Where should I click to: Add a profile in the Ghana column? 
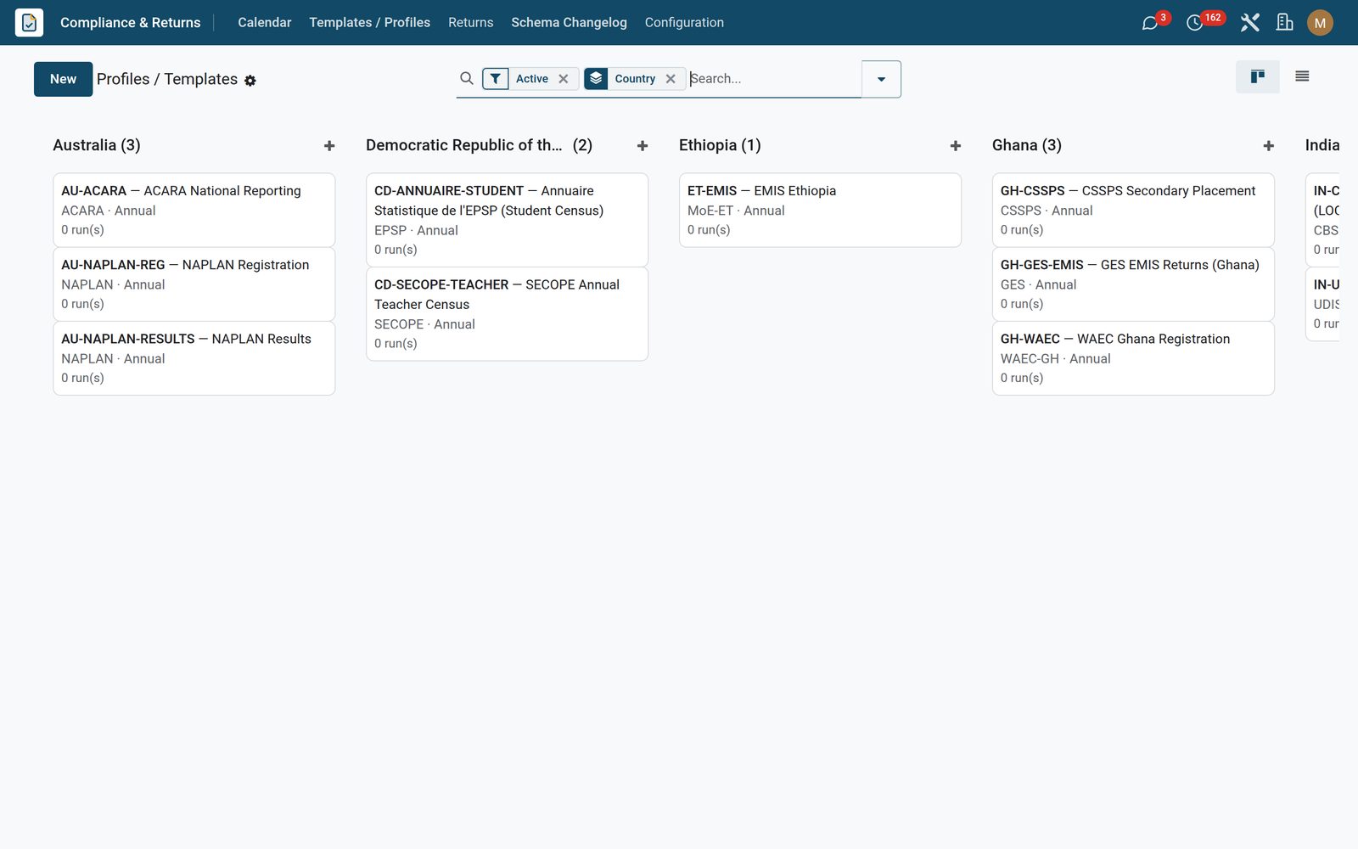[x=1269, y=146]
